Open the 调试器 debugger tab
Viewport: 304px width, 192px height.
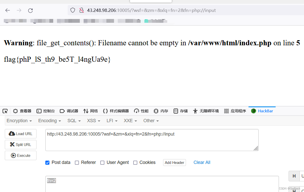(x=69, y=111)
